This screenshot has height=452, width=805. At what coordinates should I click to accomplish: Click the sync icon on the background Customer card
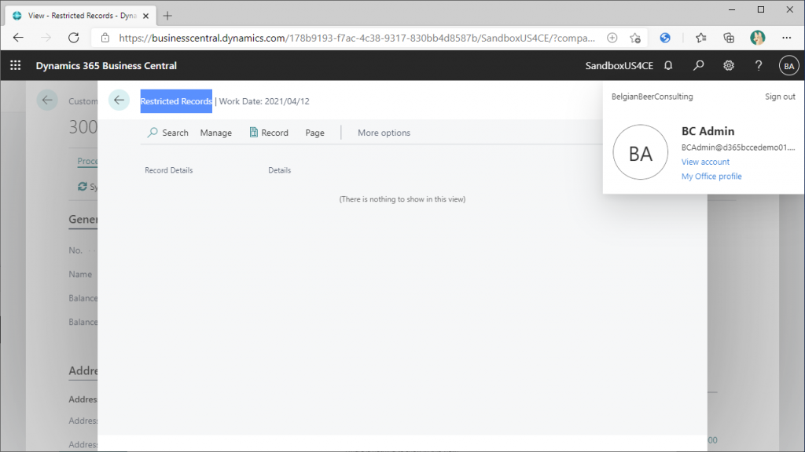point(82,187)
